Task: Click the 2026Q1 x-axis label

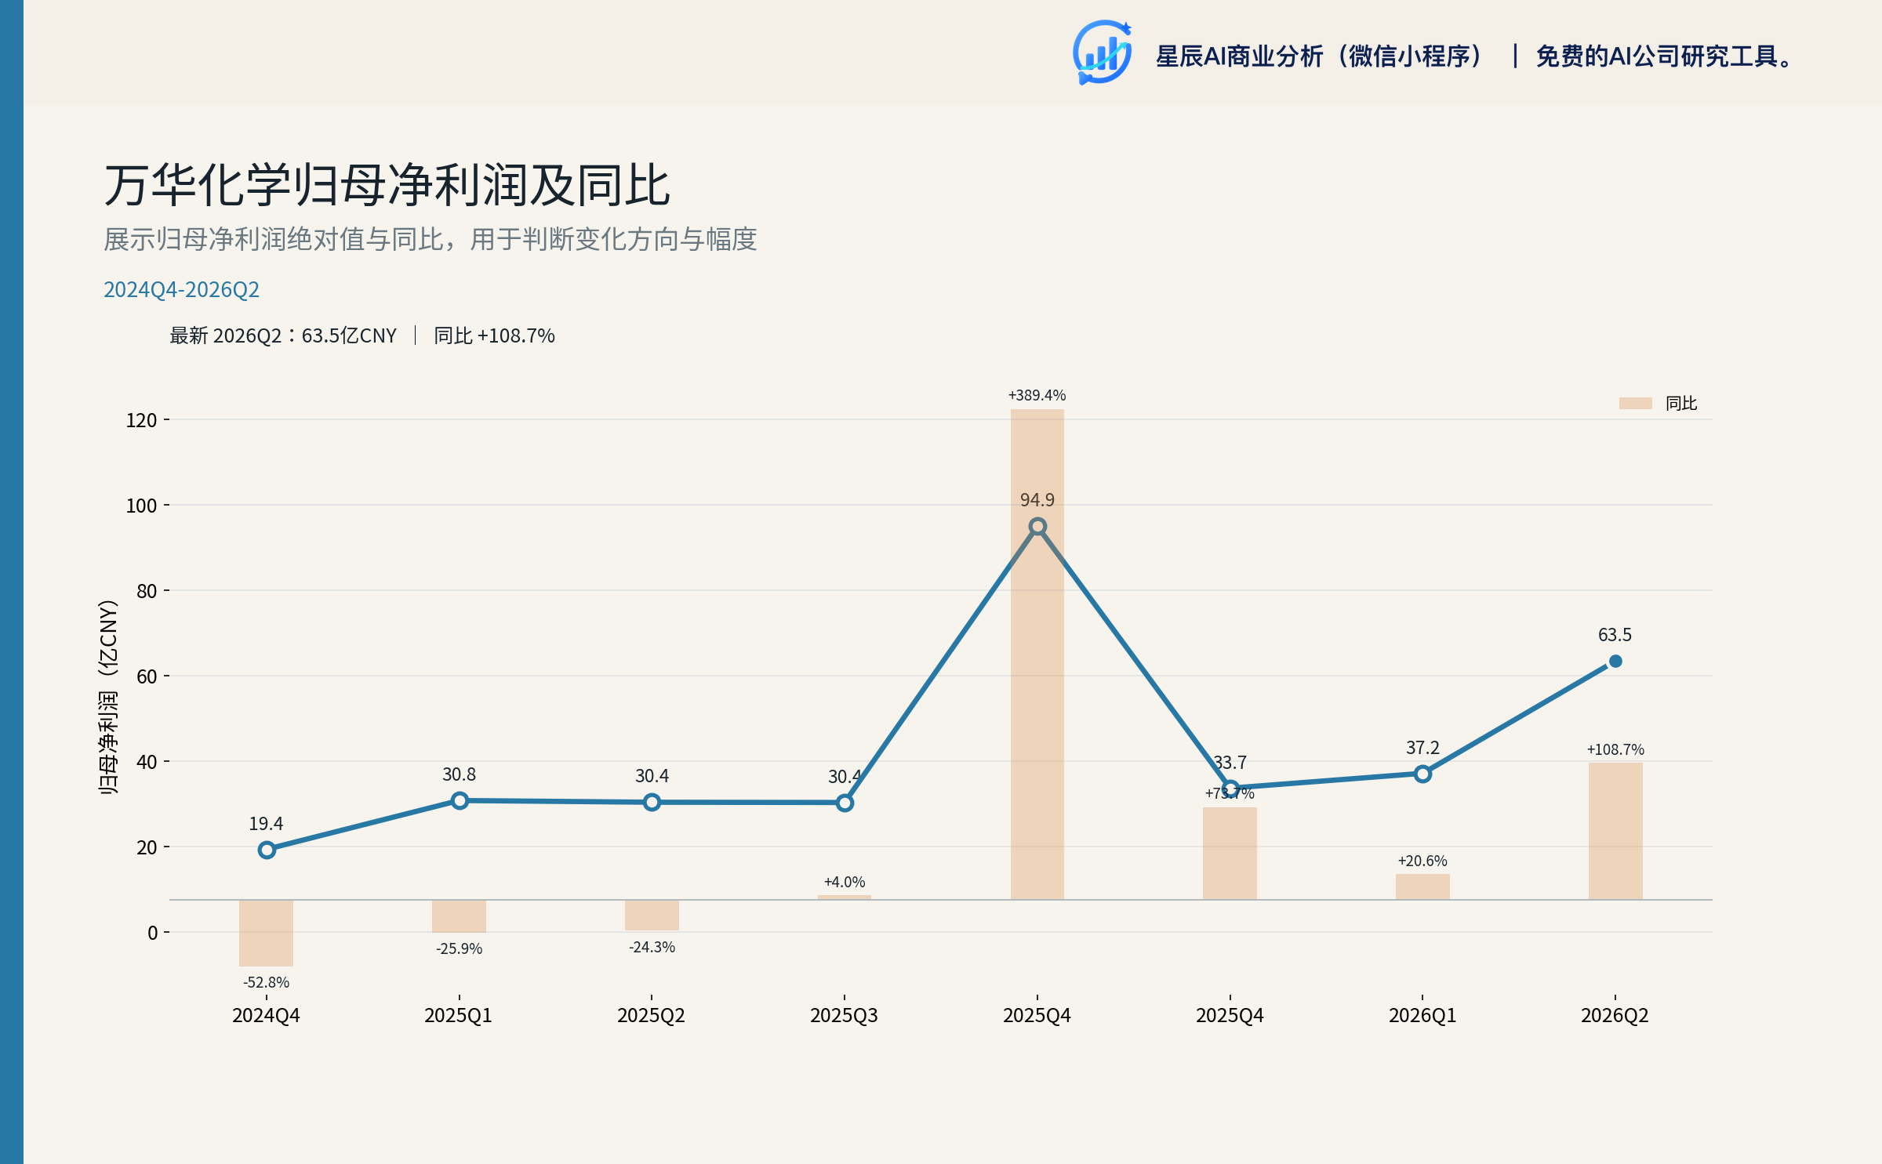Action: 1422,1016
